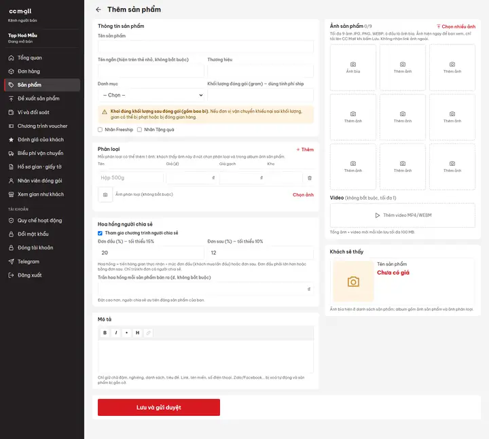Toggle bold in Mô tả editor
This screenshot has height=439, width=489.
click(105, 332)
